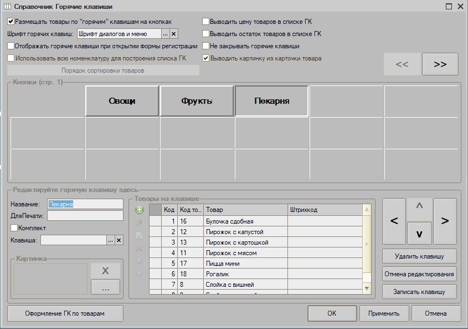Image resolution: width=468 pixels, height=329 pixels.
Task: Check Не закрывать горячие клавиши
Action: pos(205,46)
